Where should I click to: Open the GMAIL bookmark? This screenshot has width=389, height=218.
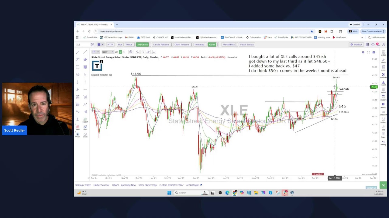click(x=130, y=38)
